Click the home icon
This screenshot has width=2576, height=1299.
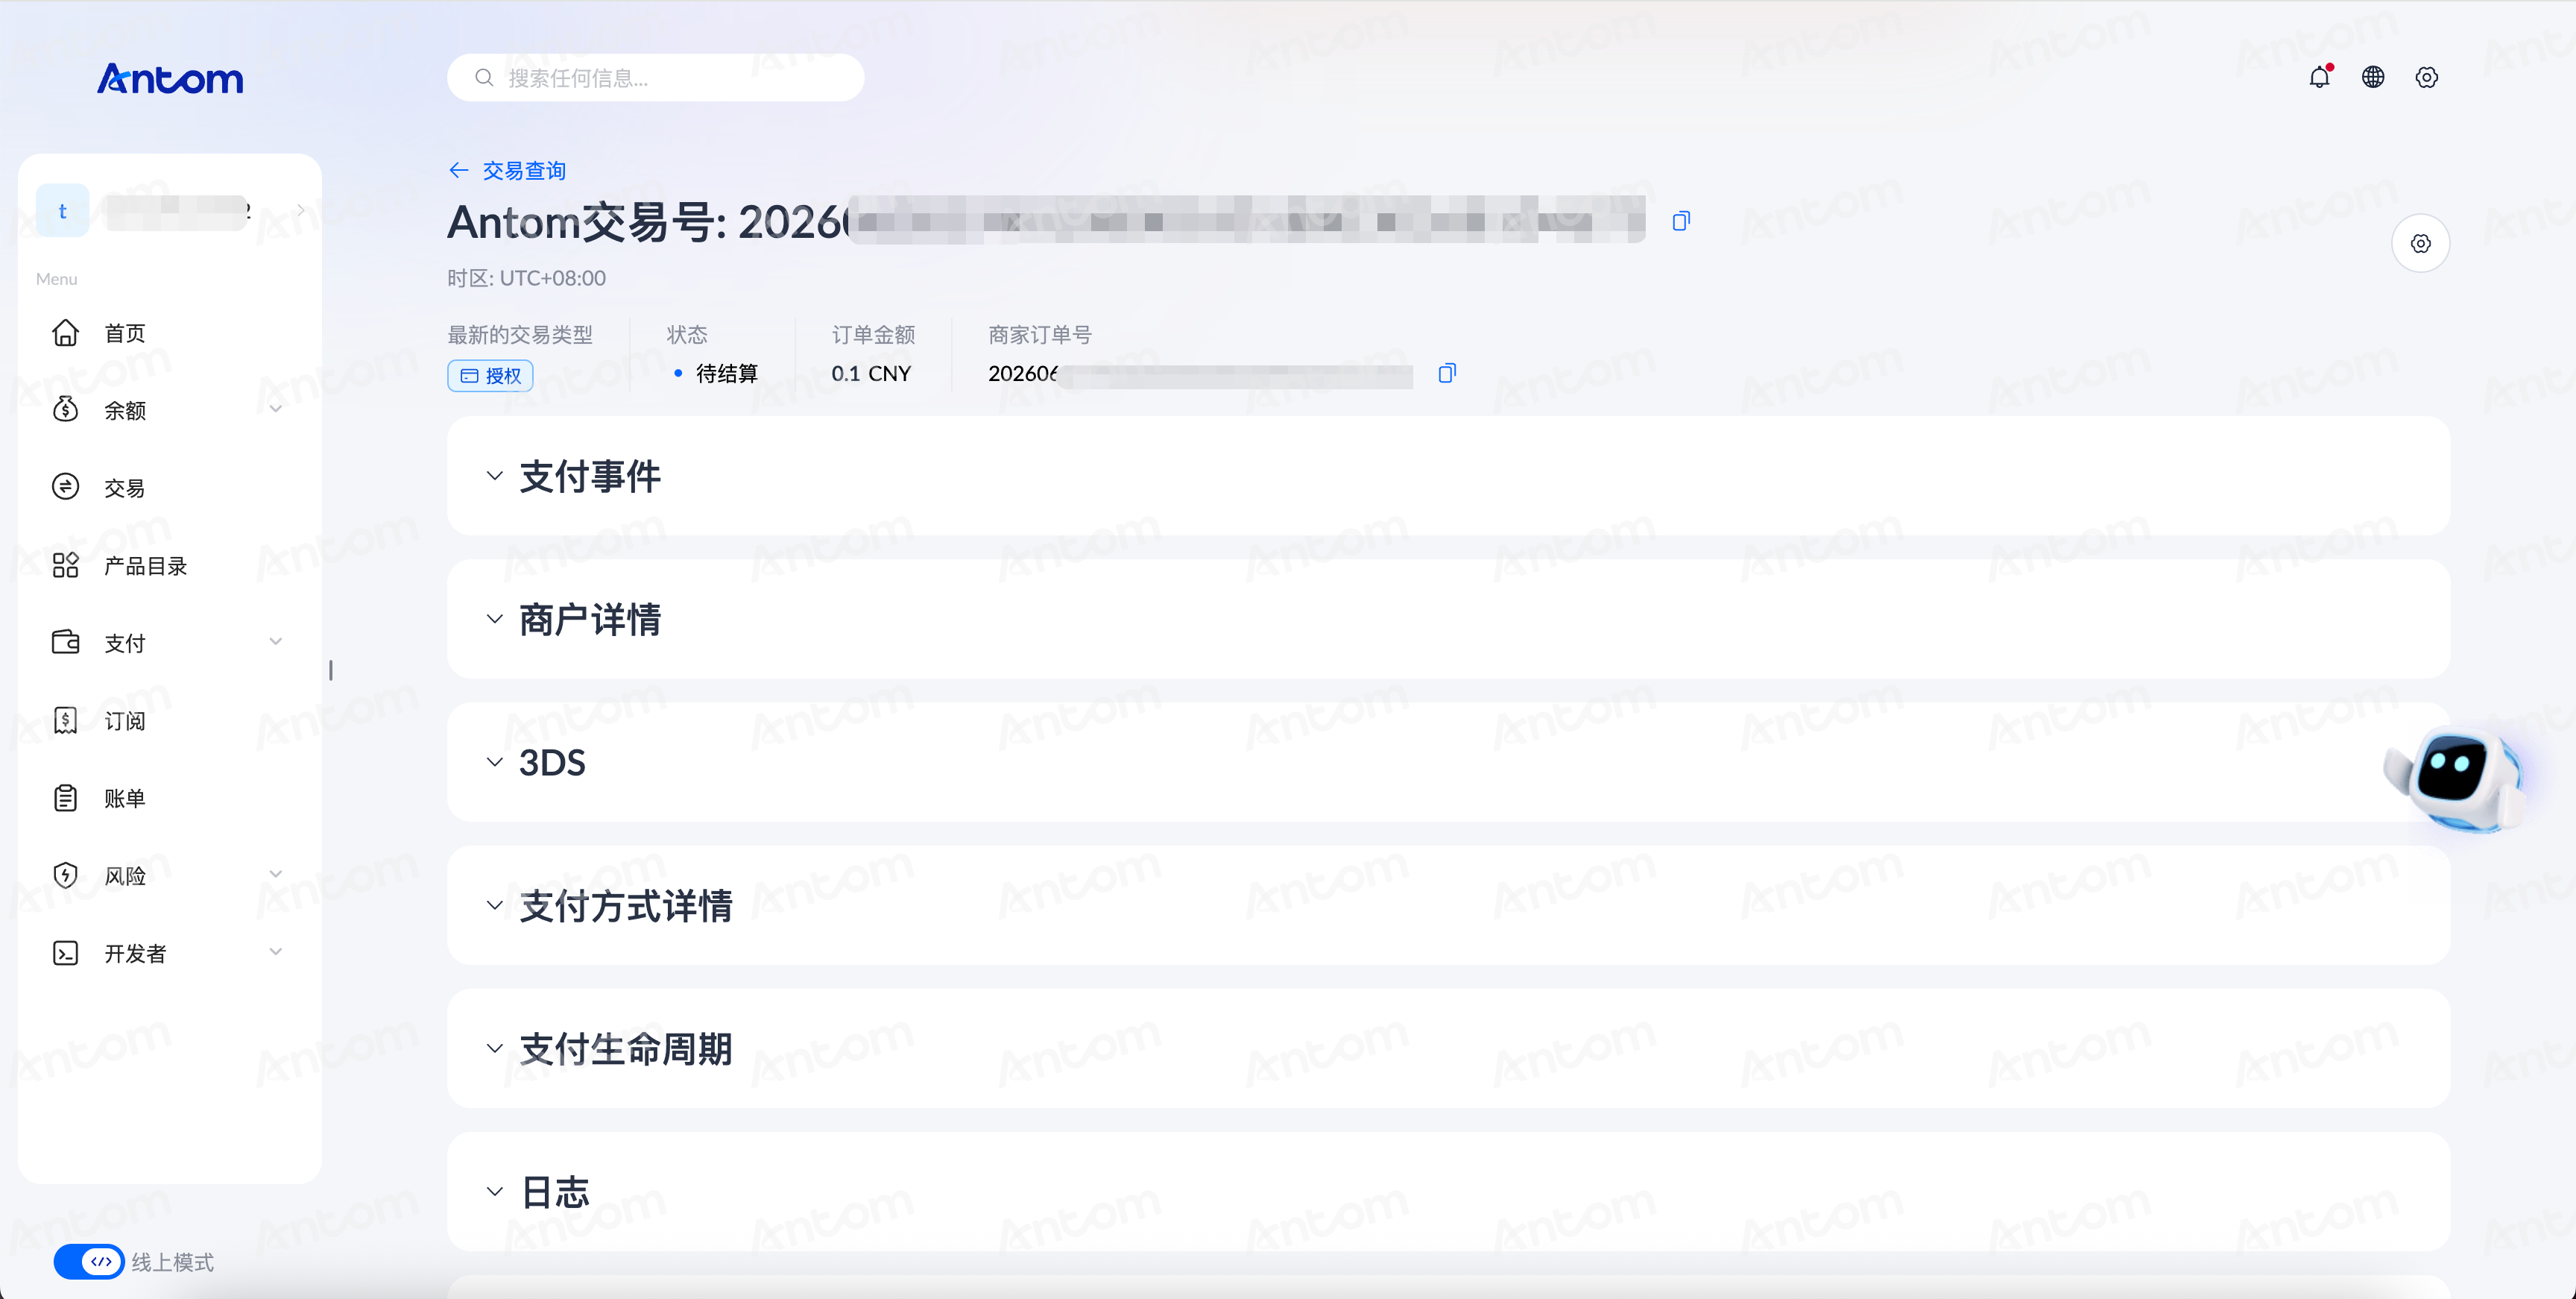coord(65,333)
